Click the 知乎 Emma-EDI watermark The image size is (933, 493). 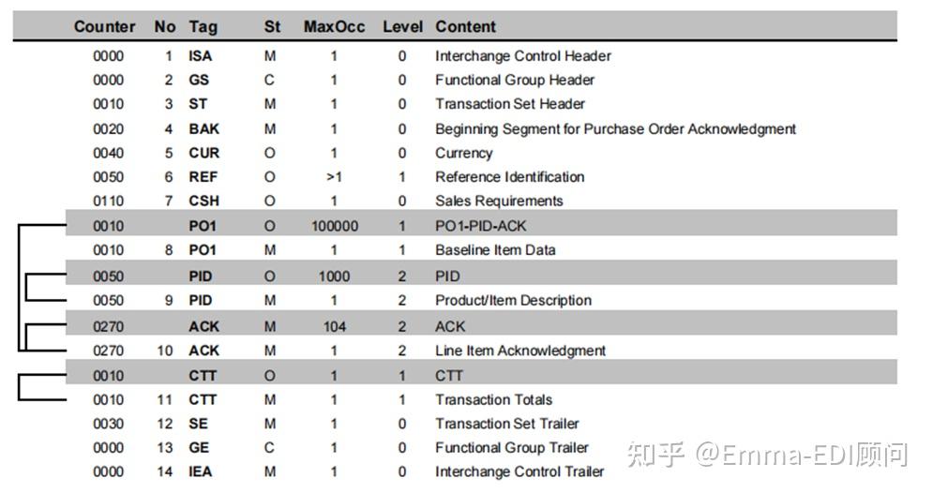(x=766, y=455)
